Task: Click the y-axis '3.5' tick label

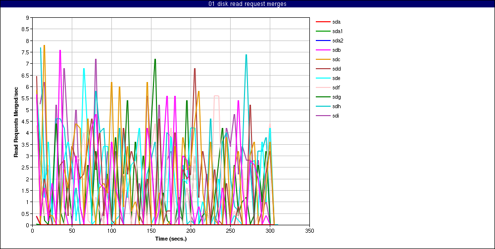Action: pos(26,144)
